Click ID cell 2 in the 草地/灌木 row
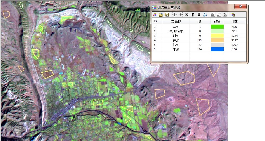Image resolution: width=265 pixels, height=141 pixels. point(155,31)
